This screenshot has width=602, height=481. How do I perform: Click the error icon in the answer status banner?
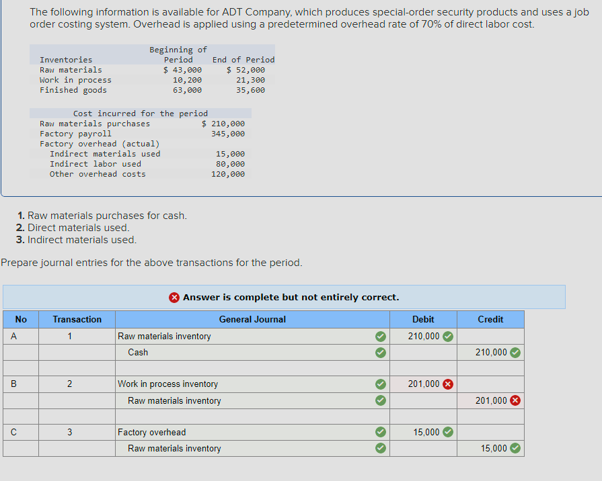pyautogui.click(x=173, y=297)
